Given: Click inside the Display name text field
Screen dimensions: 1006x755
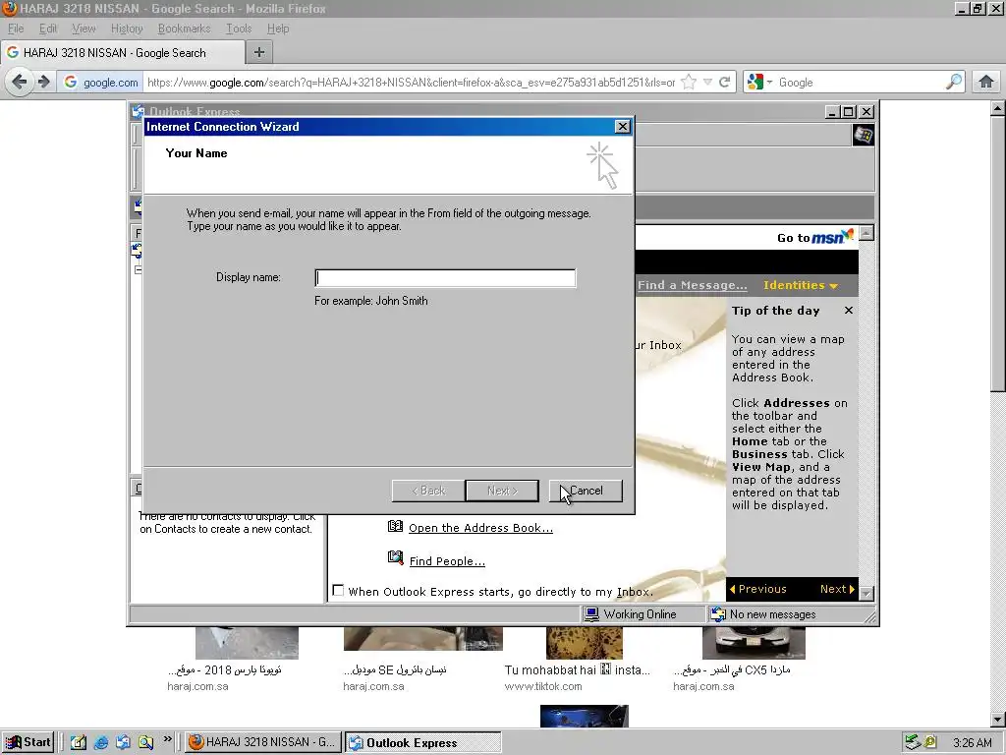Looking at the screenshot, I should pos(445,278).
